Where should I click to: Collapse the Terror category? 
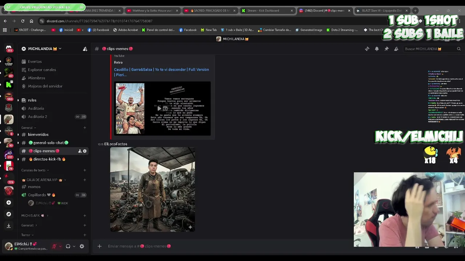(27, 235)
